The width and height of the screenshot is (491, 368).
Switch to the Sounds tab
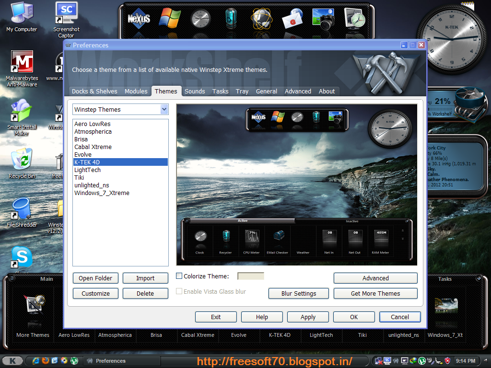[195, 91]
